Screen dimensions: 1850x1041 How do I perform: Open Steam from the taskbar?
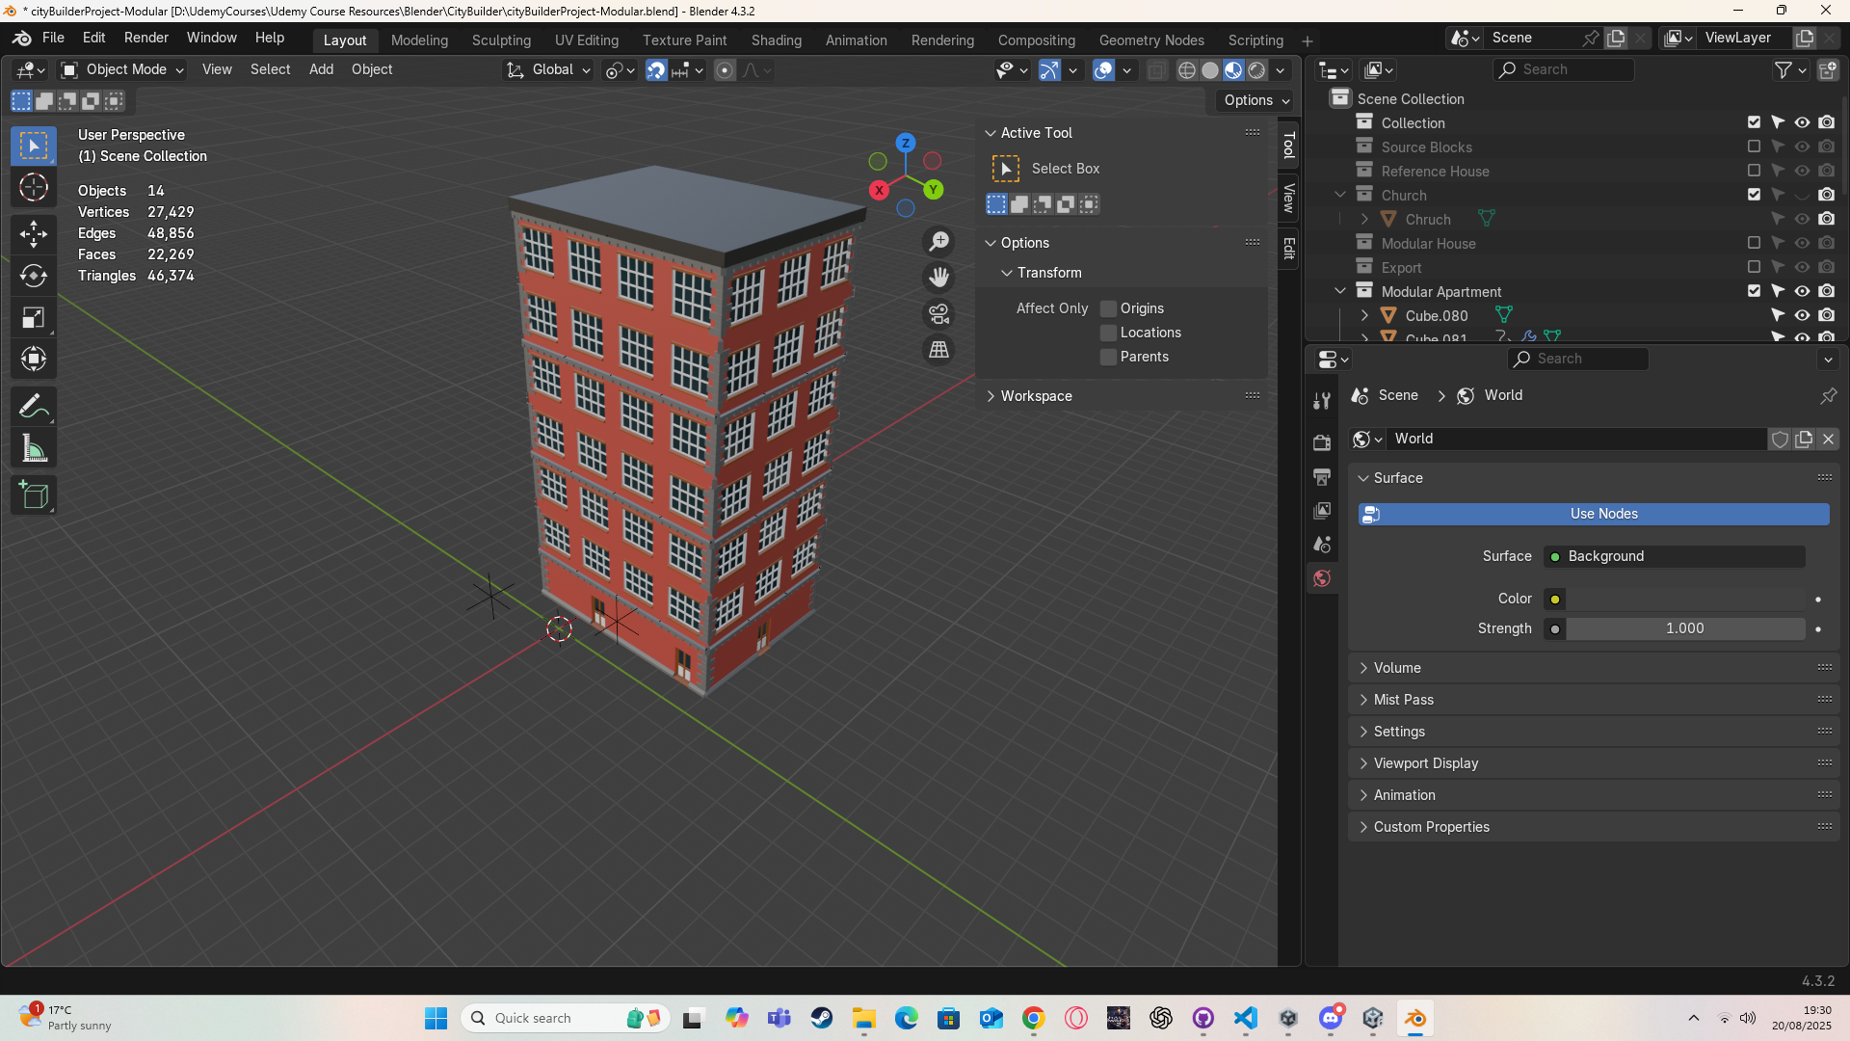tap(822, 1018)
